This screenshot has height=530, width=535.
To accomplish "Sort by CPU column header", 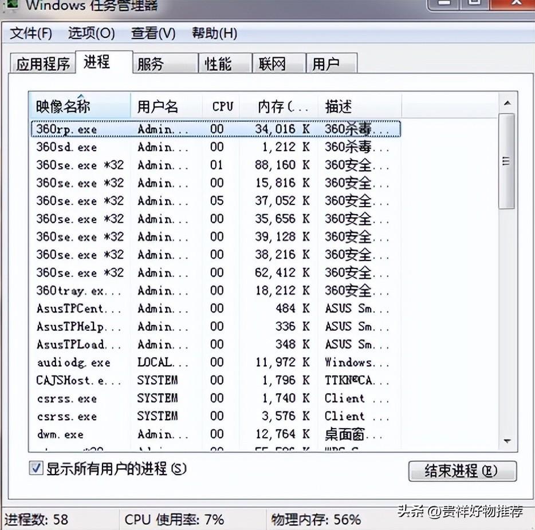I will (222, 106).
